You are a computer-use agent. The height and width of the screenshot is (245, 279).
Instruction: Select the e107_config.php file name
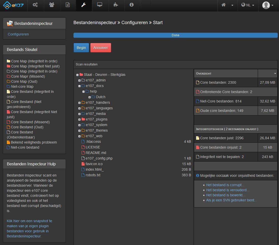pos(99,158)
